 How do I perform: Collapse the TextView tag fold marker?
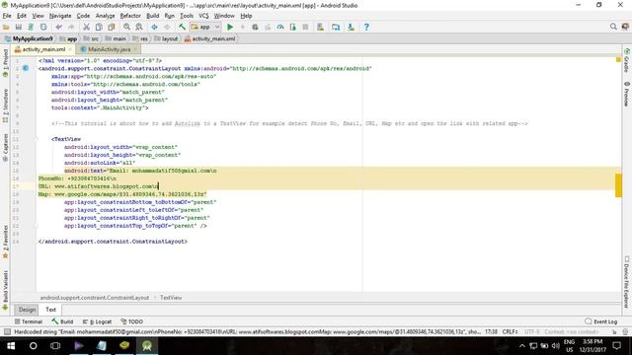click(36, 139)
